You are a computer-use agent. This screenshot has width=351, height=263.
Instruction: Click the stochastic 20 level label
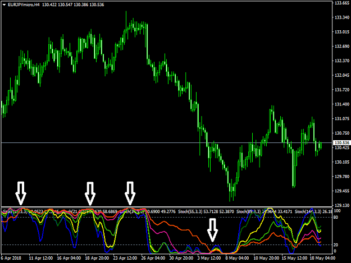pyautogui.click(x=336, y=245)
